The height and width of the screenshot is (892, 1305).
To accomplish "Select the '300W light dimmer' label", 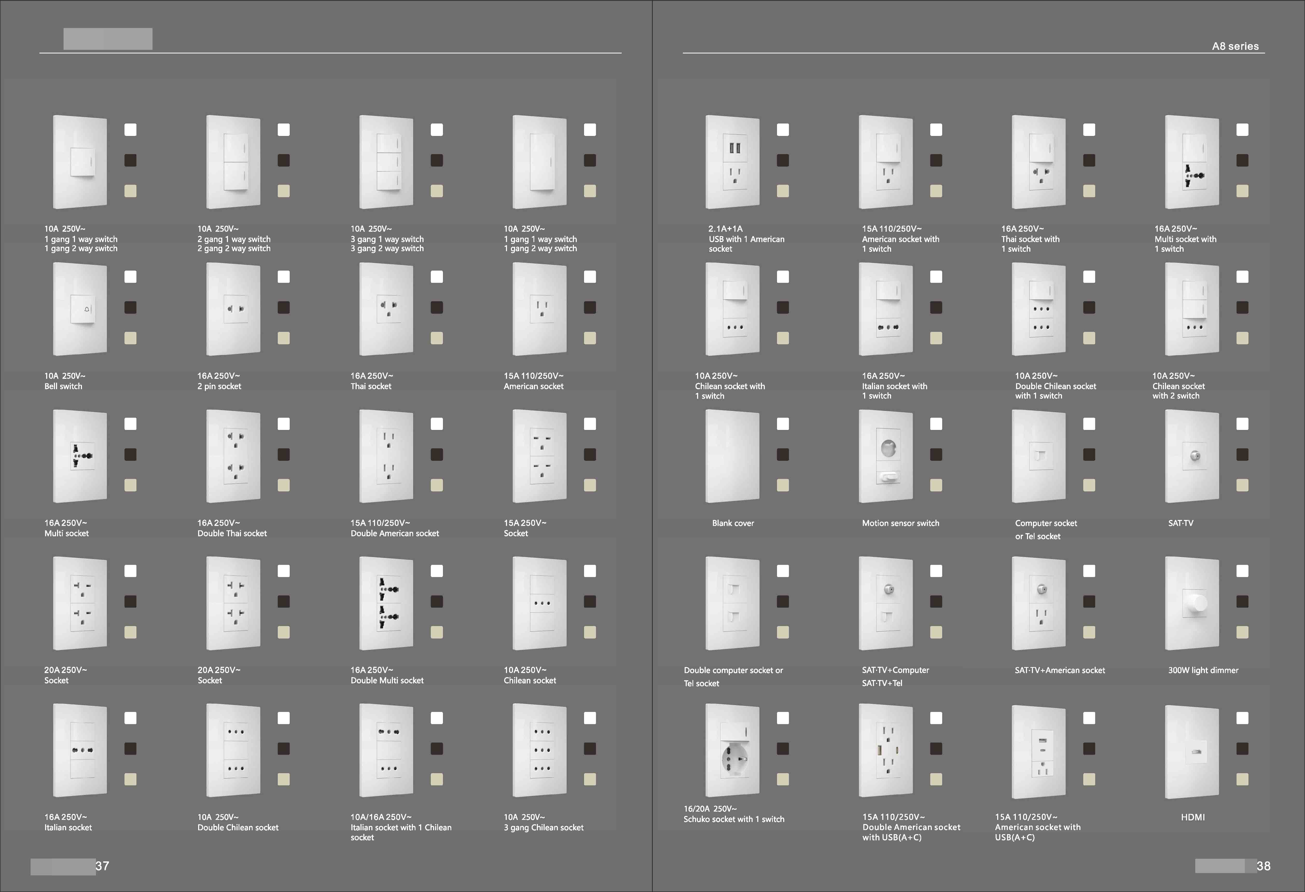I will pyautogui.click(x=1203, y=670).
